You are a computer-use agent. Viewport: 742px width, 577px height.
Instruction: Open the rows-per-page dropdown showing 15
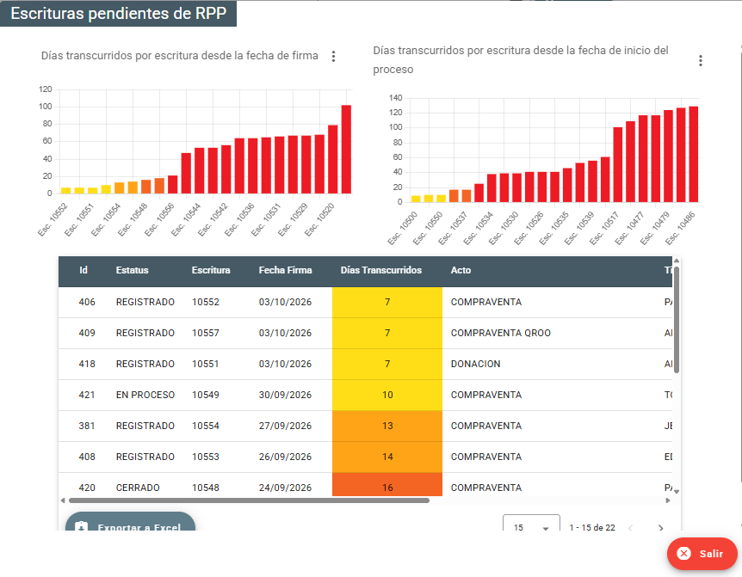coord(531,523)
